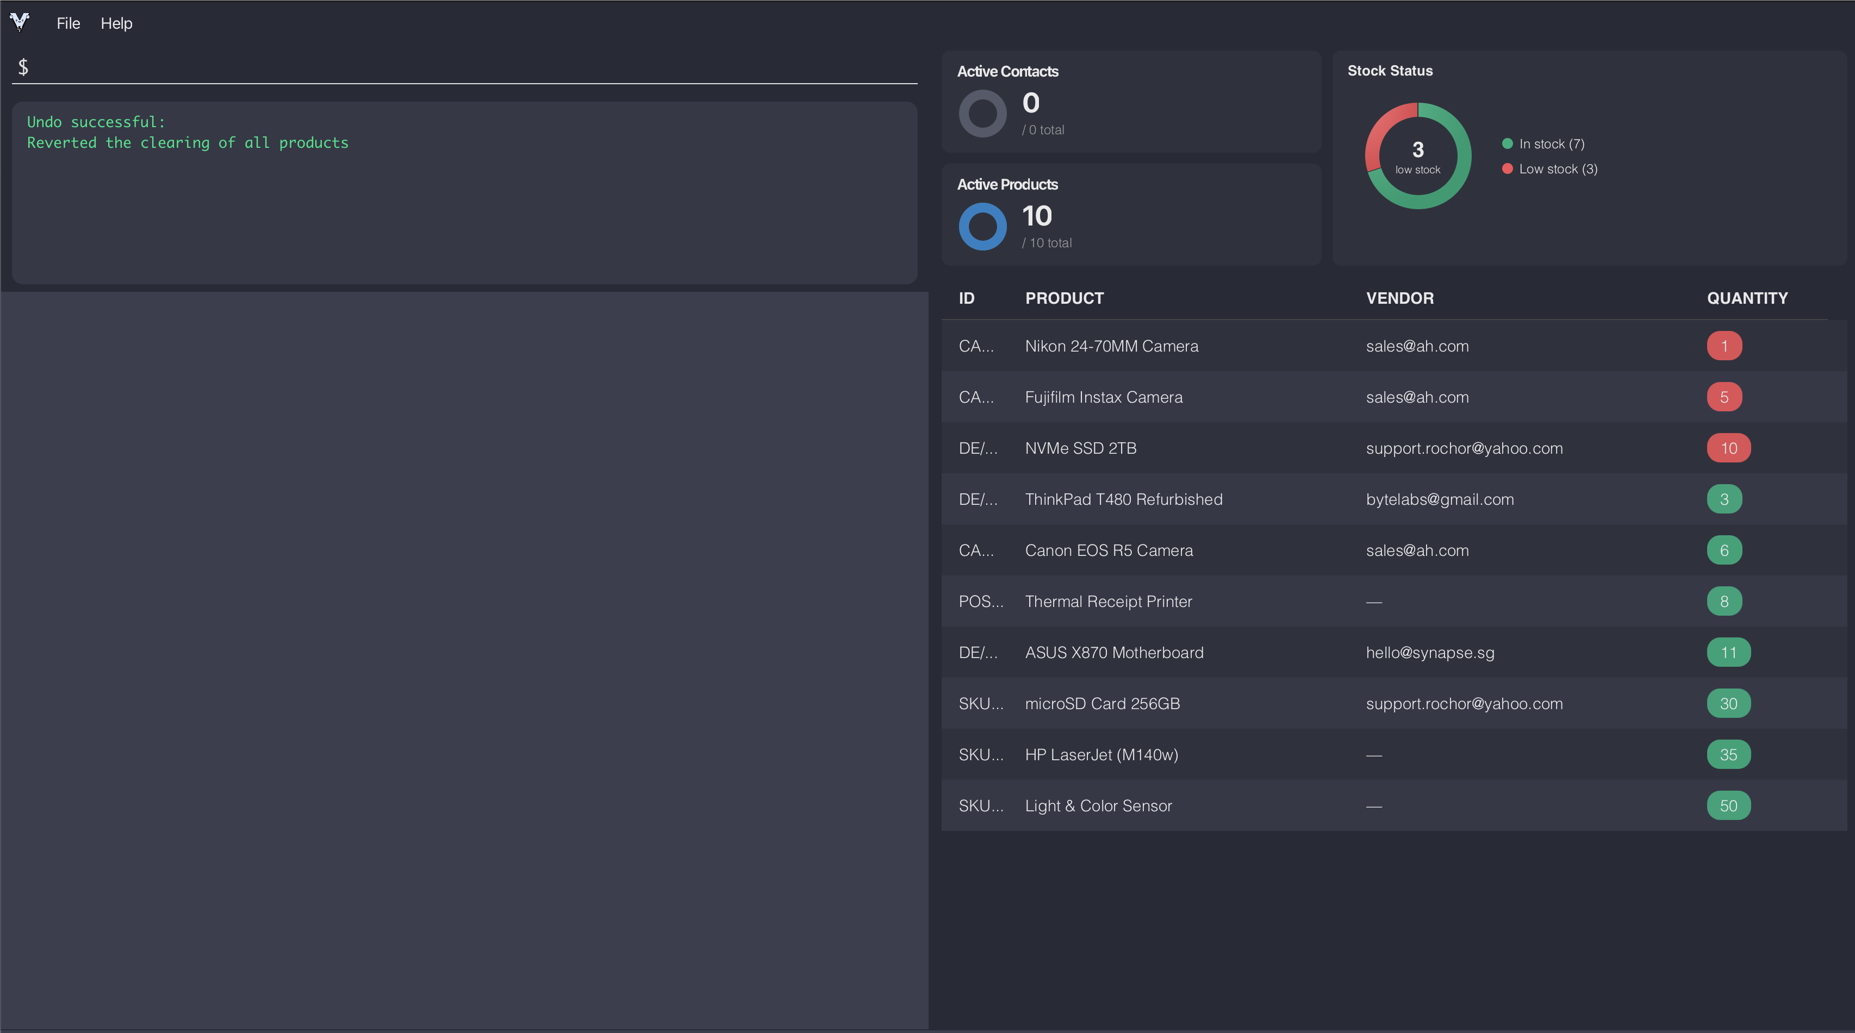This screenshot has height=1033, width=1855.
Task: Click the green quantity badge showing 50
Action: (1728, 805)
